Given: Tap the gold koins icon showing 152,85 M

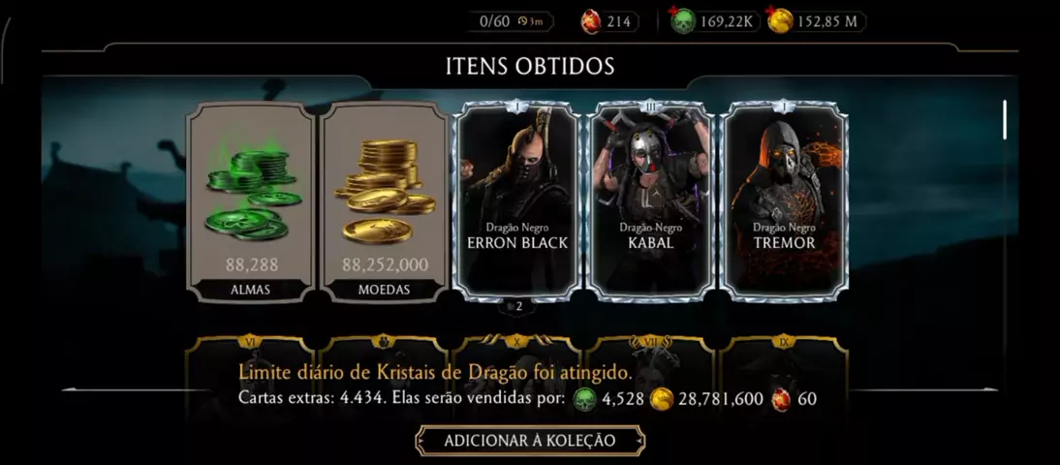Looking at the screenshot, I should point(779,21).
